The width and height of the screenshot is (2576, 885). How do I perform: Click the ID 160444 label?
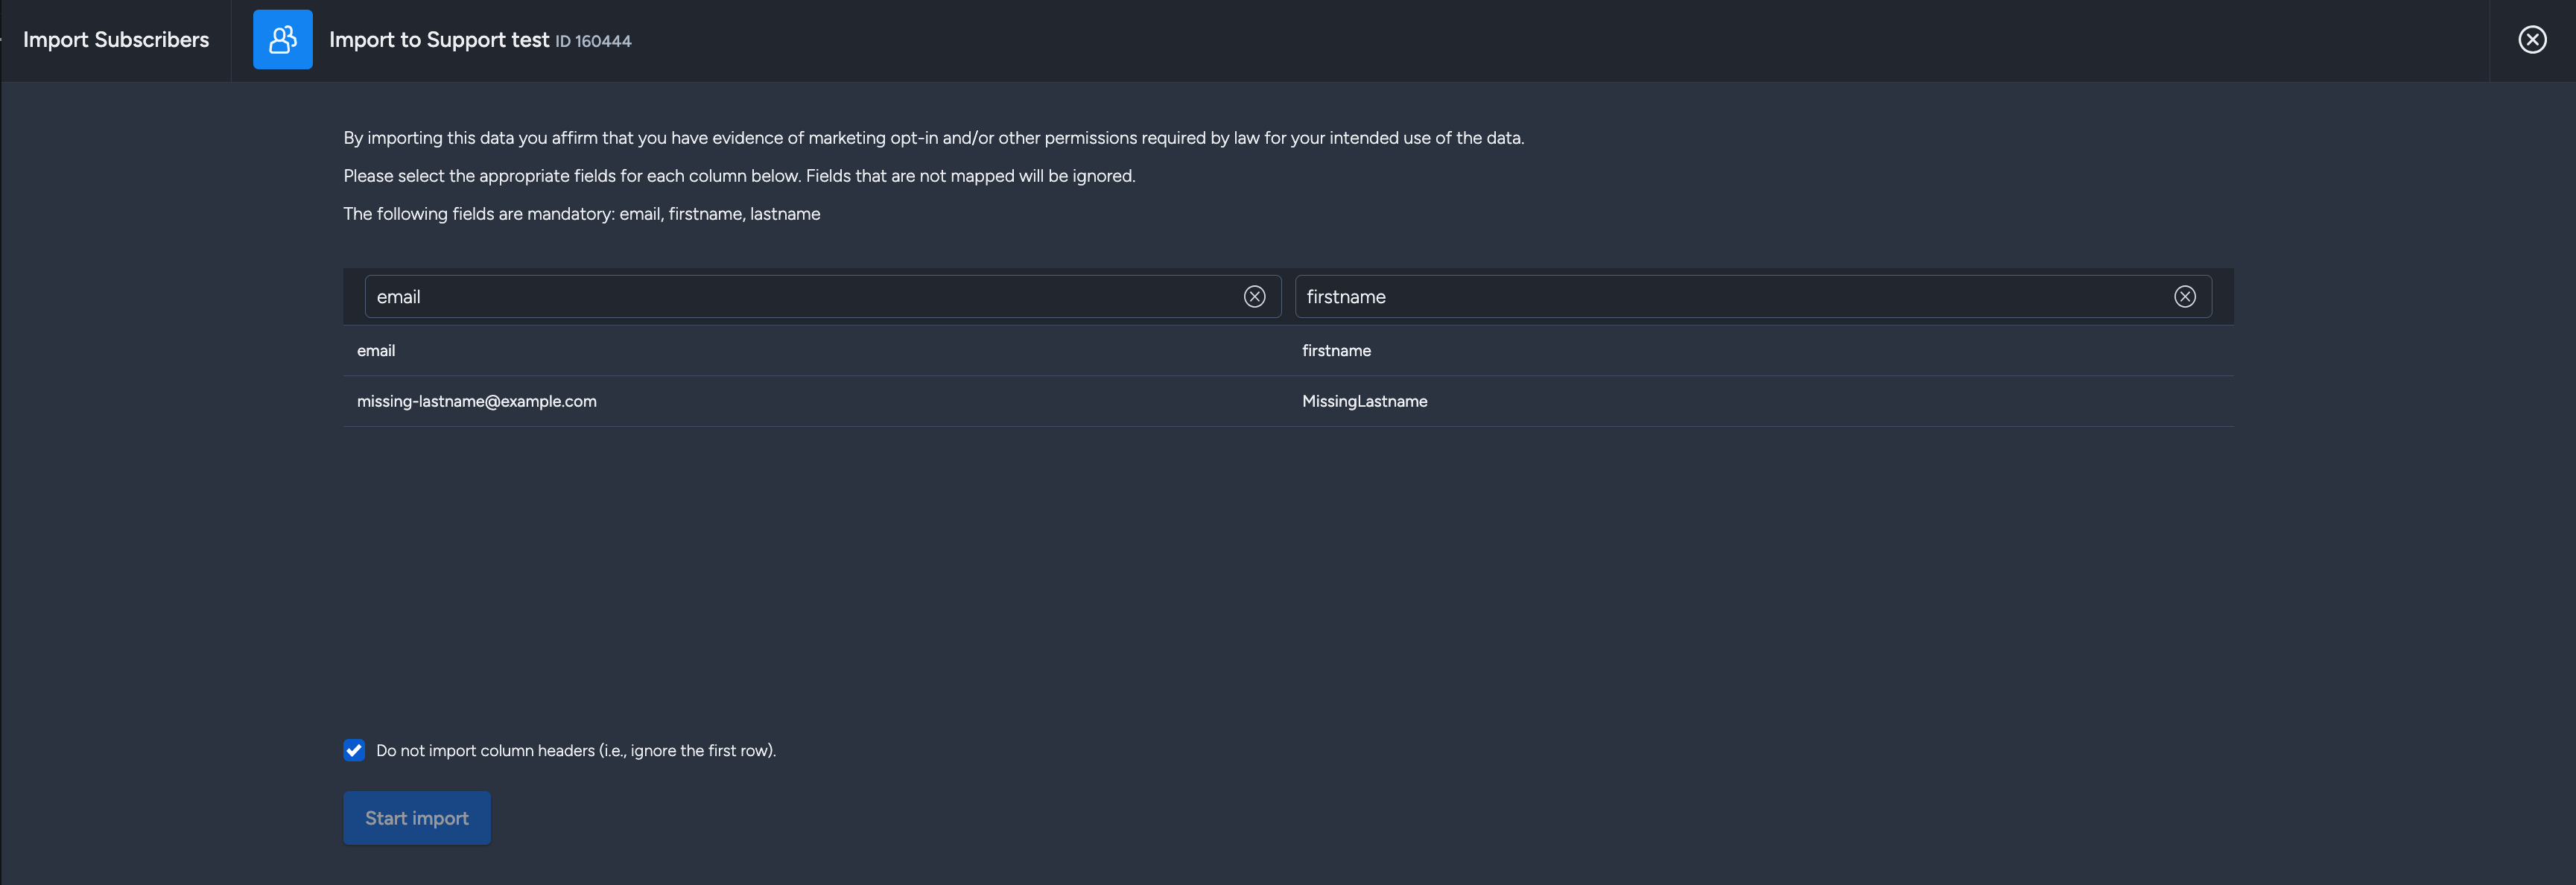coord(593,41)
